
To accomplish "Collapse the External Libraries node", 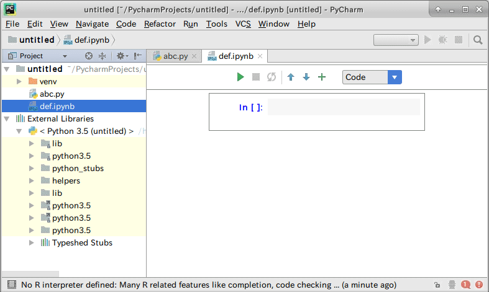I will click(x=7, y=118).
